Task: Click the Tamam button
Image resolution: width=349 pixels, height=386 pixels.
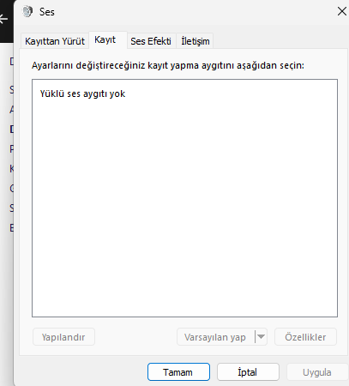Action: pyautogui.click(x=178, y=372)
